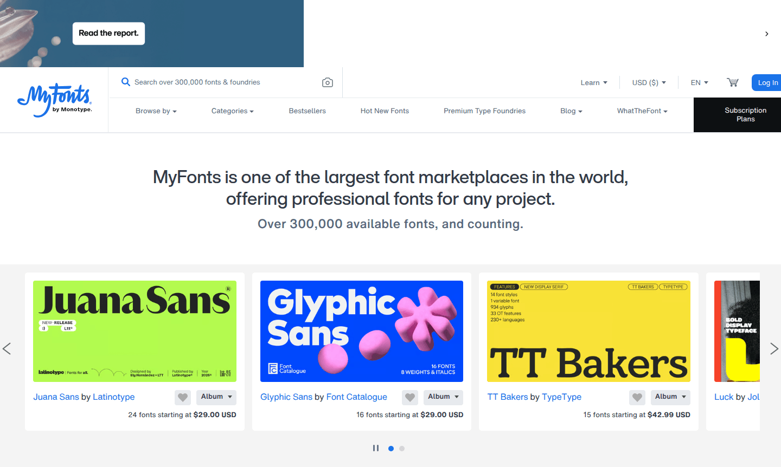The height and width of the screenshot is (467, 781).
Task: Click the search magnifier icon
Action: [x=126, y=82]
